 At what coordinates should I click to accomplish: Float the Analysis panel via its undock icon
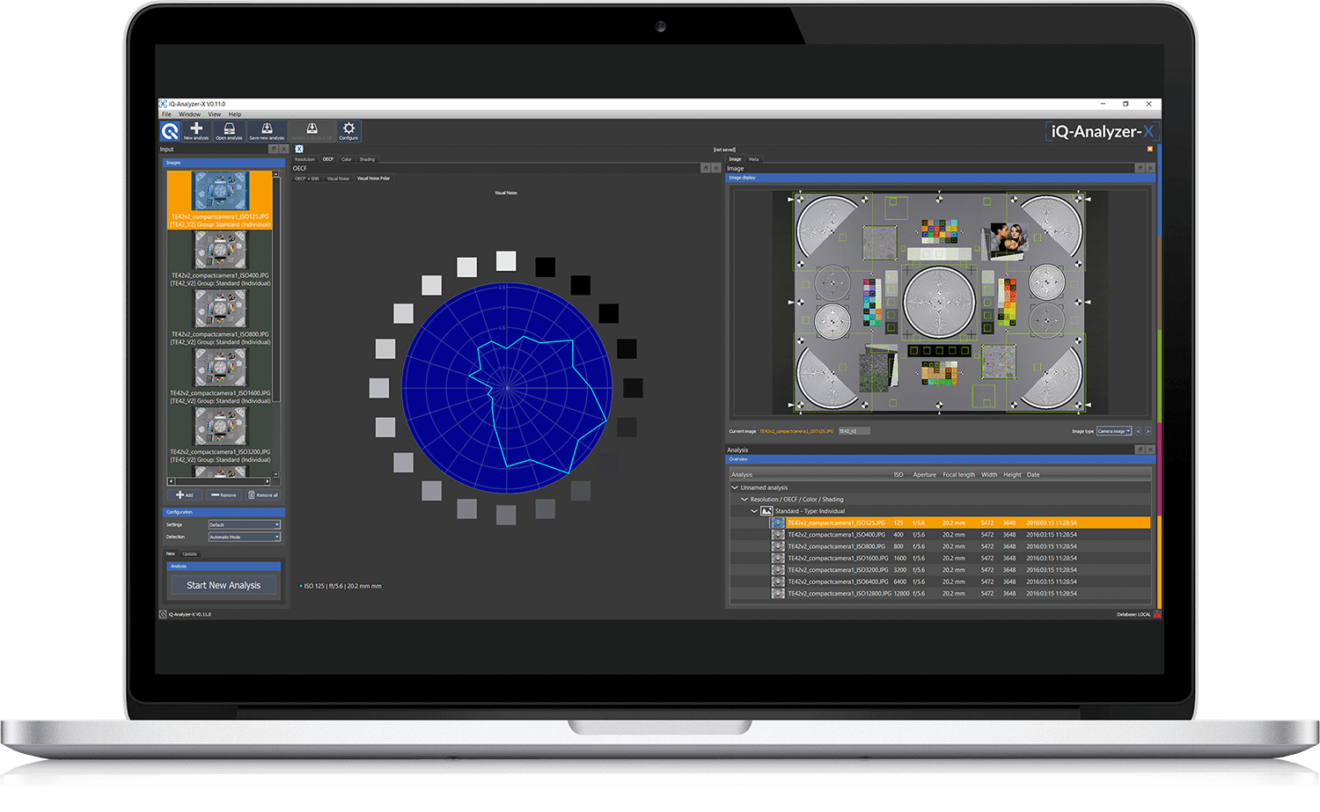click(x=1140, y=450)
